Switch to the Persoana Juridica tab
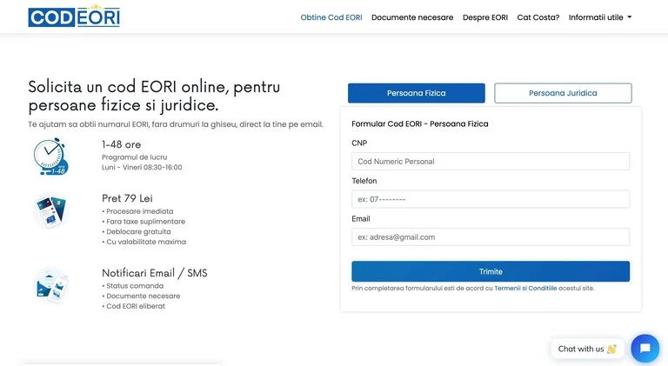668x366 pixels. (x=563, y=93)
